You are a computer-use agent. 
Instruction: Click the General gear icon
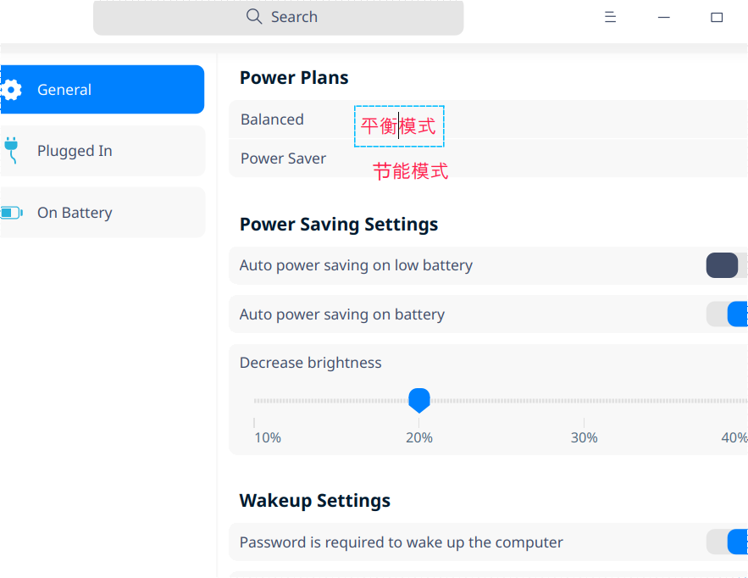point(11,90)
